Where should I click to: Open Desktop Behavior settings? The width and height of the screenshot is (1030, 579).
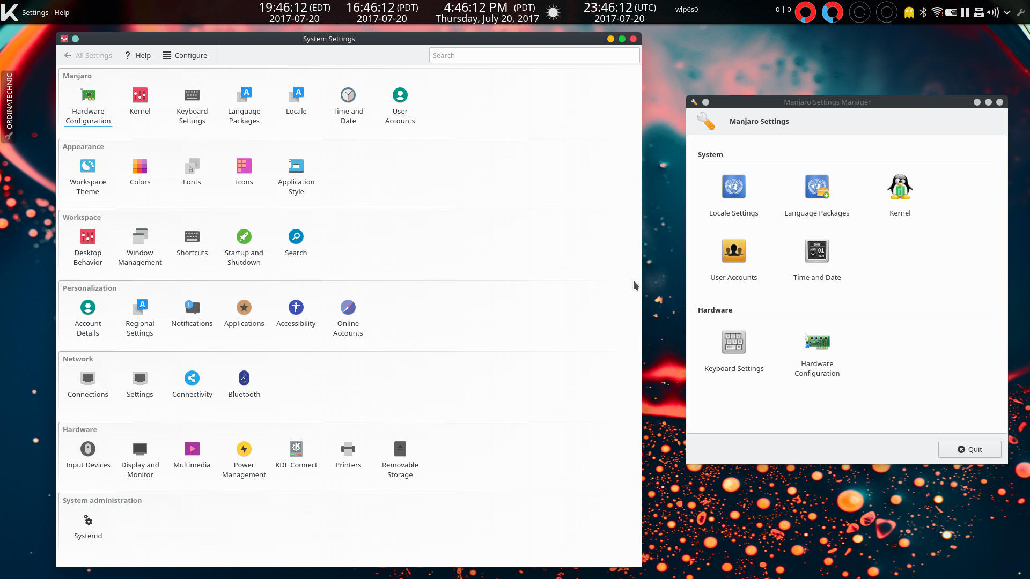pos(88,248)
